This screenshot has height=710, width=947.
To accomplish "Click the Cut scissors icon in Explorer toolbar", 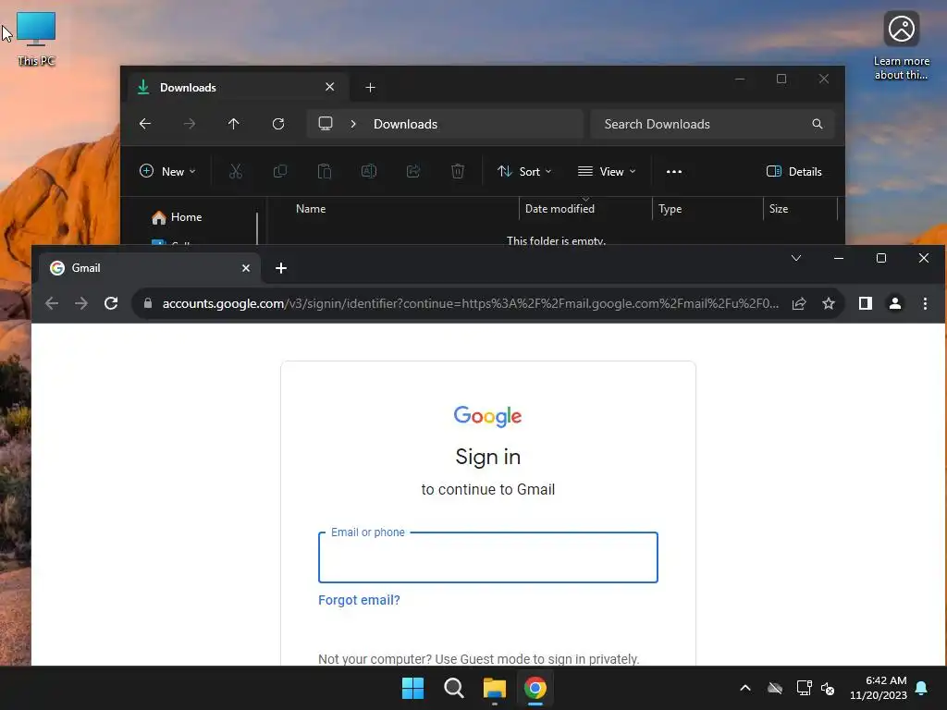I will coord(236,171).
